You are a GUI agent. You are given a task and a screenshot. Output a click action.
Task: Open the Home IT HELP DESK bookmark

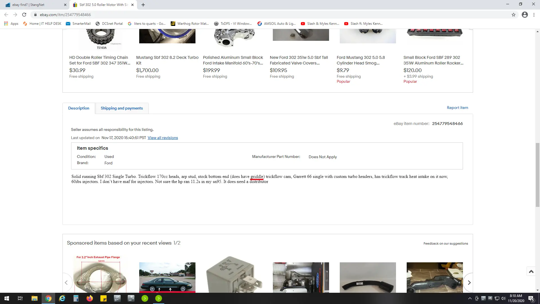click(x=42, y=24)
